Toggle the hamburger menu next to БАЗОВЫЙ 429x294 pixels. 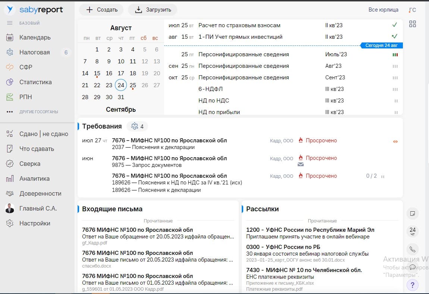[10, 23]
